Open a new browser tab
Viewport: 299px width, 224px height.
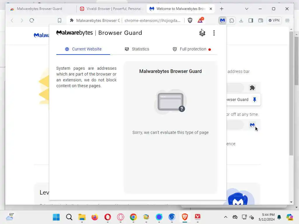222,9
